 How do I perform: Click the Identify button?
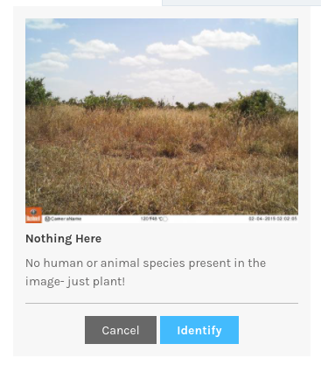(199, 330)
